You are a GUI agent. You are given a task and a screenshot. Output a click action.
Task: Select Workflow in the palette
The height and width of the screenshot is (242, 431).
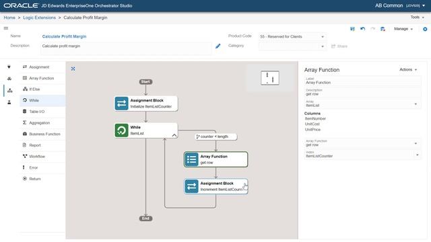click(42, 157)
